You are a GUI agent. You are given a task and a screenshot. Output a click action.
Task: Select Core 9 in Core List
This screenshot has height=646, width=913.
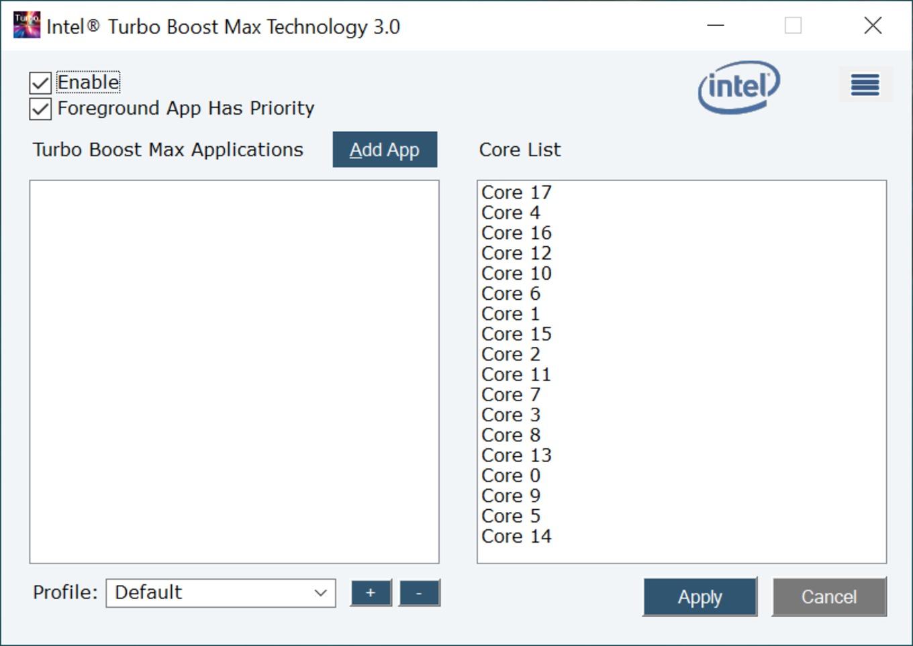click(x=511, y=495)
